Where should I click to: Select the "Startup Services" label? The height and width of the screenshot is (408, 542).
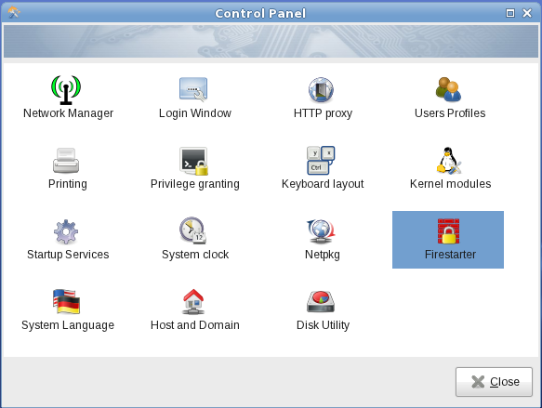click(x=68, y=255)
